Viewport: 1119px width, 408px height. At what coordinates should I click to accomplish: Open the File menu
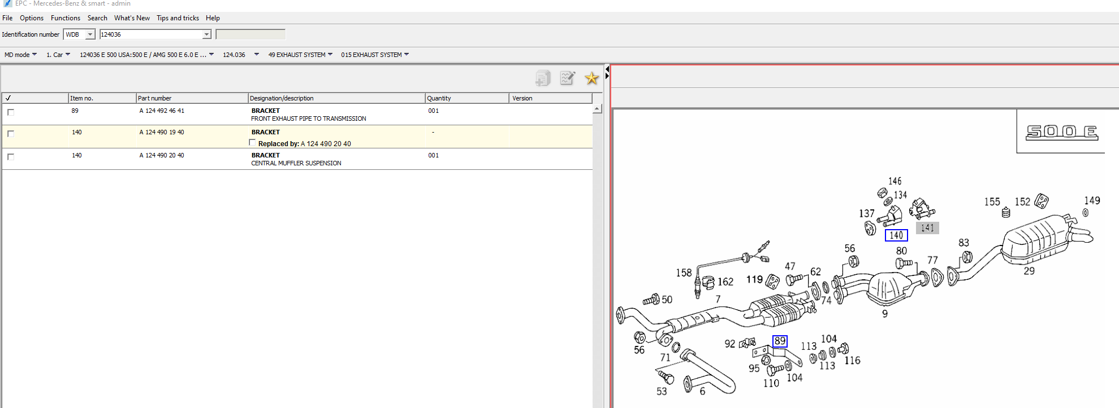pos(7,18)
